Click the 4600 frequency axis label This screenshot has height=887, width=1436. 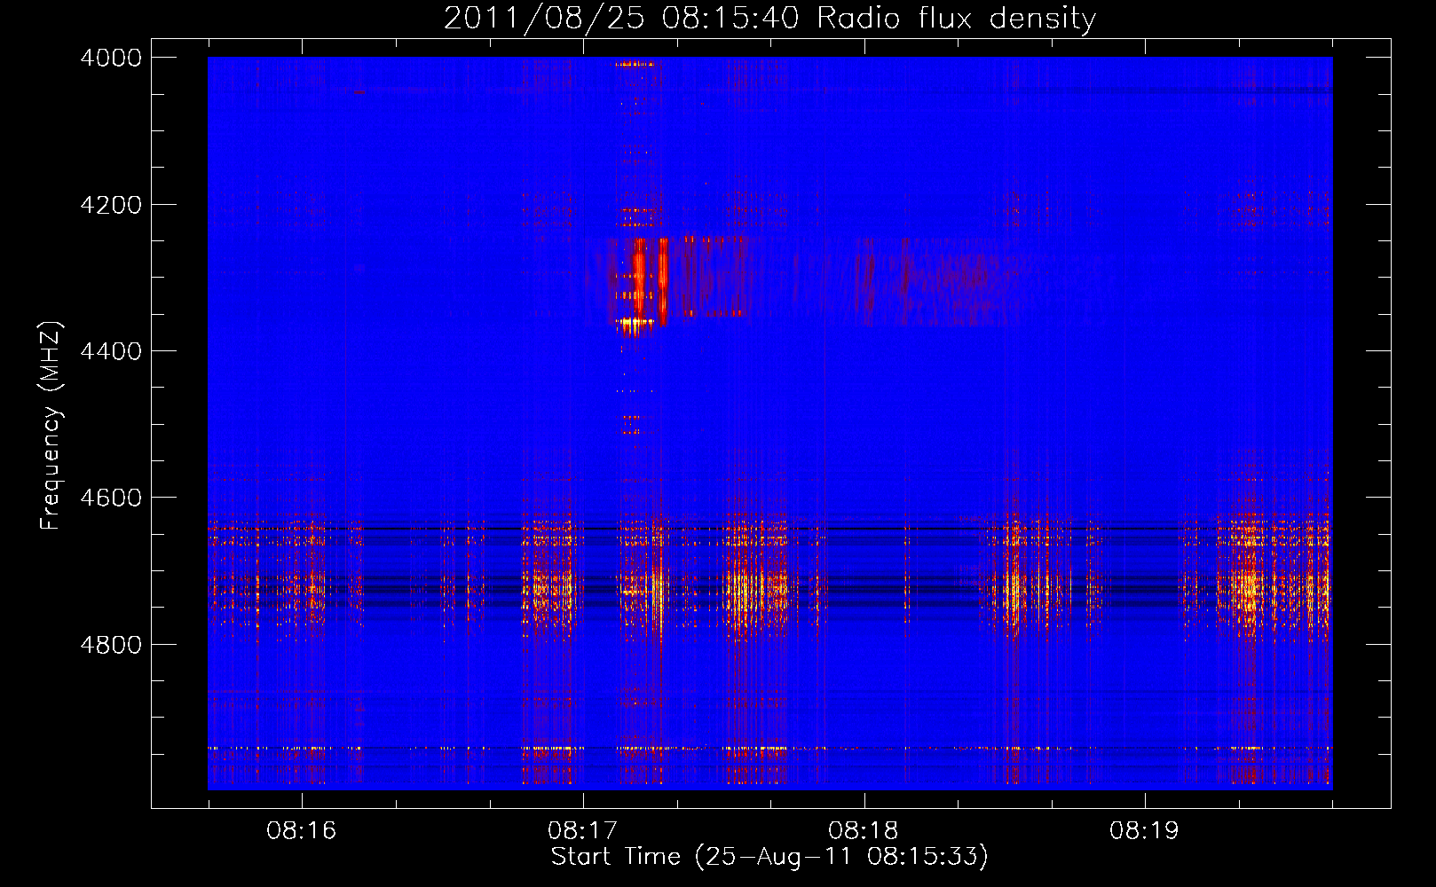coord(111,498)
